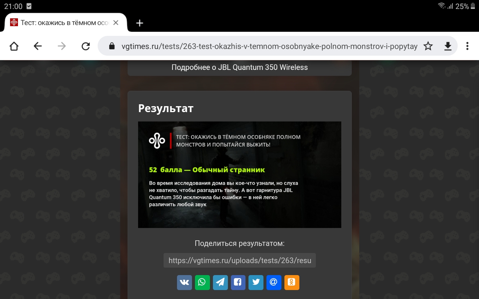Share result on Twitter
The image size is (479, 299).
[x=256, y=282]
